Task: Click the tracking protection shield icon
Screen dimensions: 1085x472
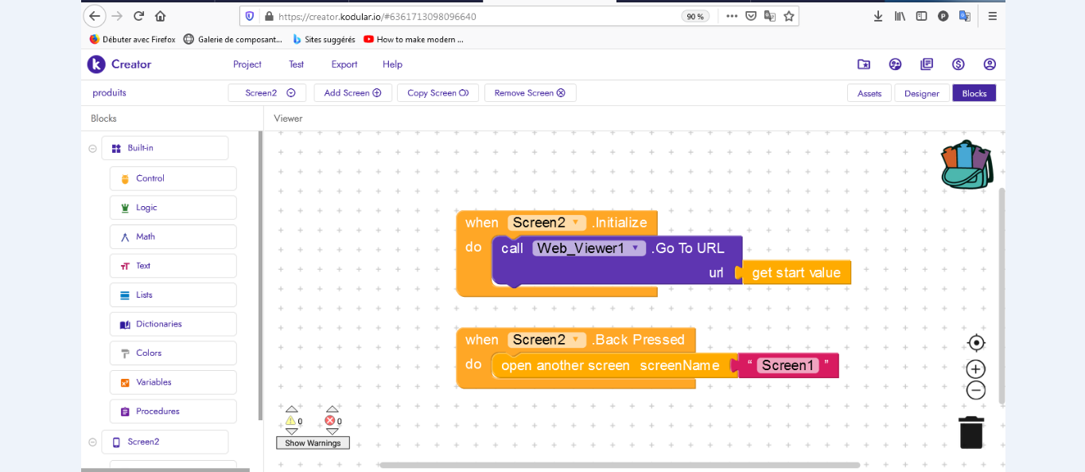Action: point(250,16)
